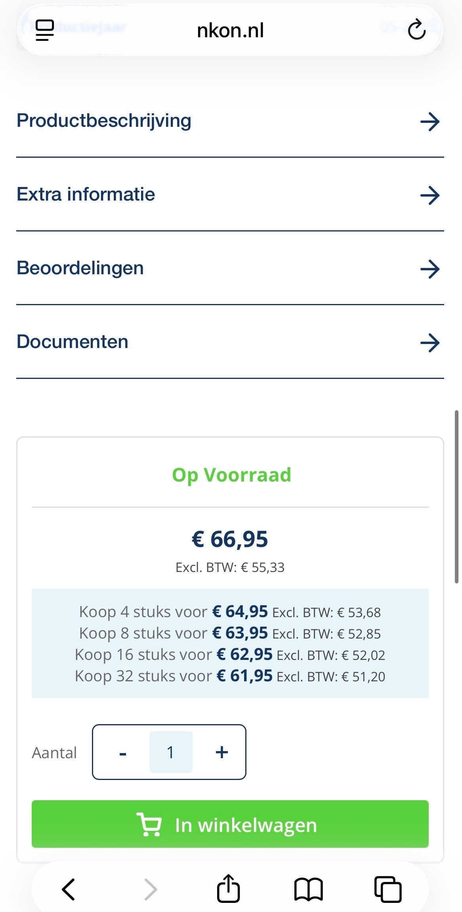Open the Extra informatie section
462x912 pixels.
(86, 195)
